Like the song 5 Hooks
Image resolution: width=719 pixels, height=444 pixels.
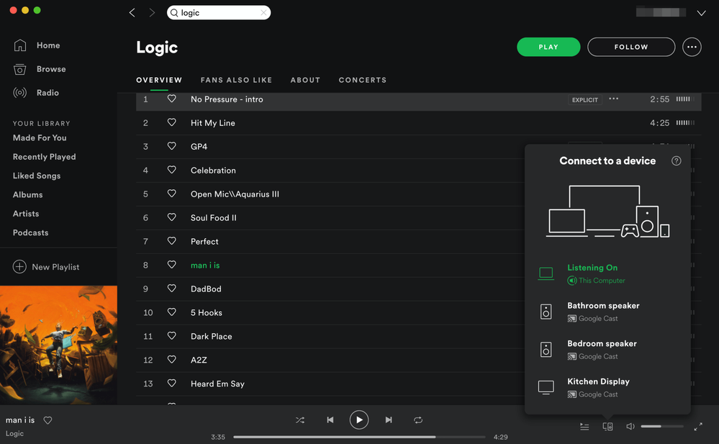coord(171,312)
